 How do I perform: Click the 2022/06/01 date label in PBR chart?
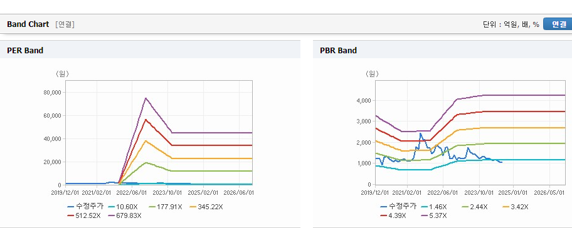tap(443, 192)
